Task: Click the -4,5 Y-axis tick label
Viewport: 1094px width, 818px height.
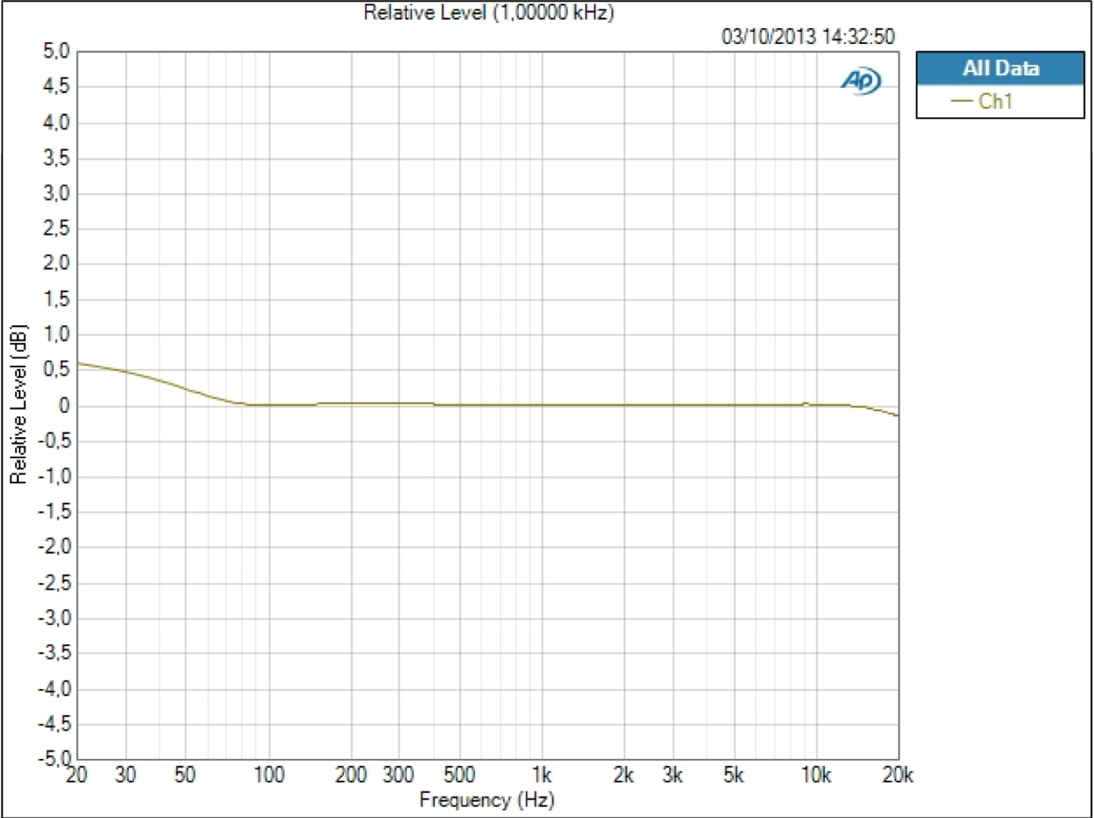Action: (x=54, y=724)
